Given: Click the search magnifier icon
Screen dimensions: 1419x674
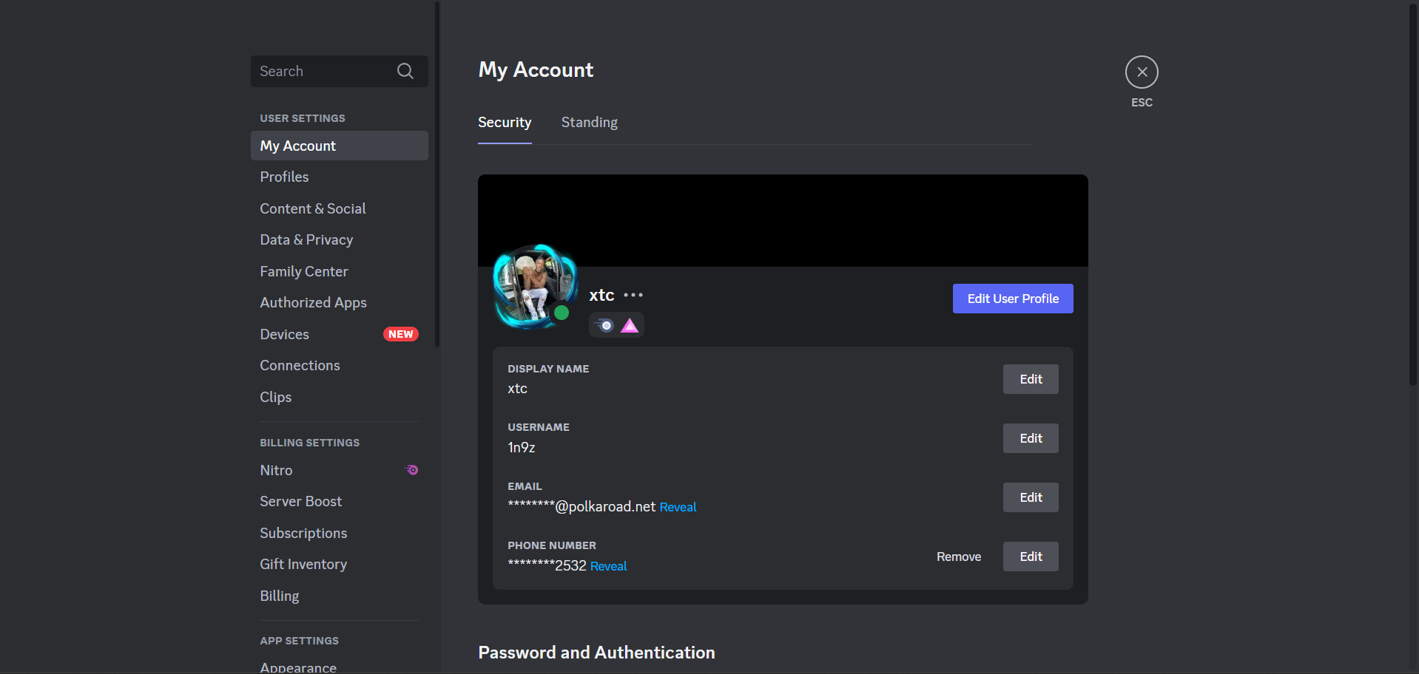Looking at the screenshot, I should pyautogui.click(x=405, y=71).
